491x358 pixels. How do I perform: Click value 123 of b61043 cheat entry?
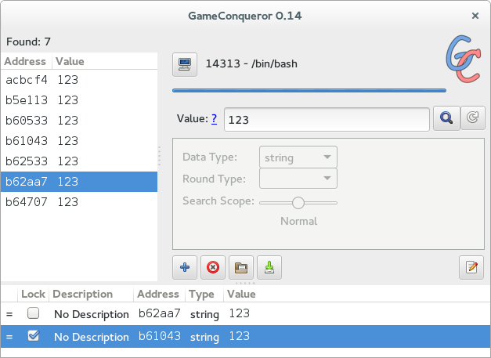(x=240, y=336)
